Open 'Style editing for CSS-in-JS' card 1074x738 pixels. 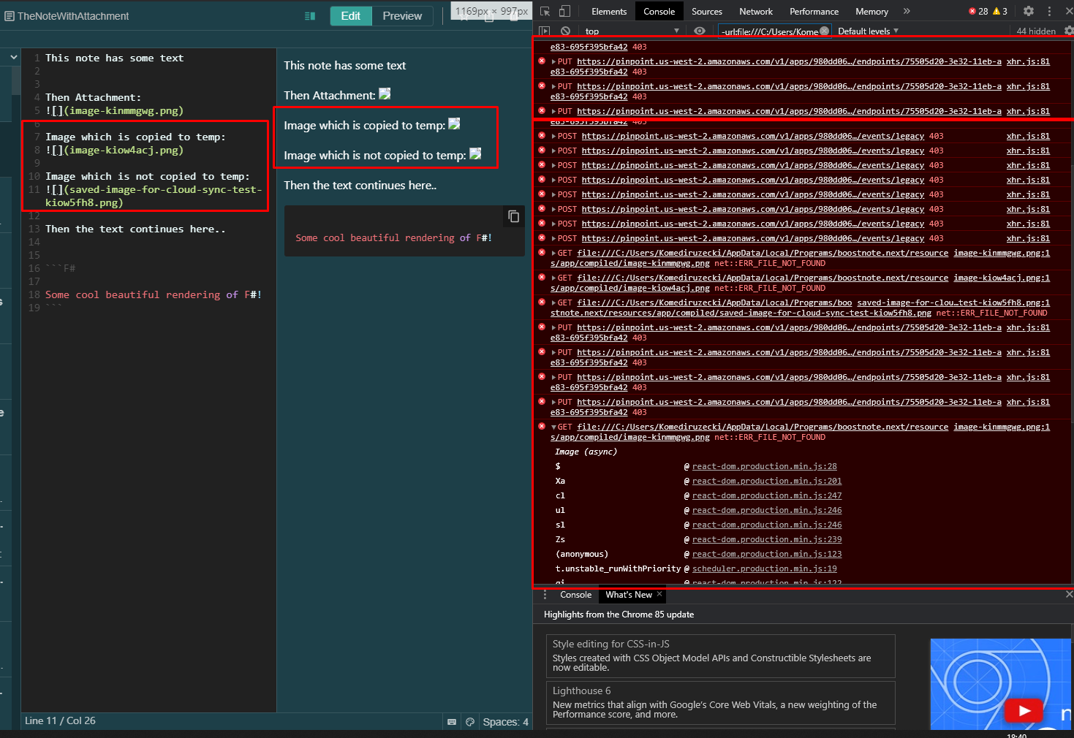pyautogui.click(x=721, y=656)
